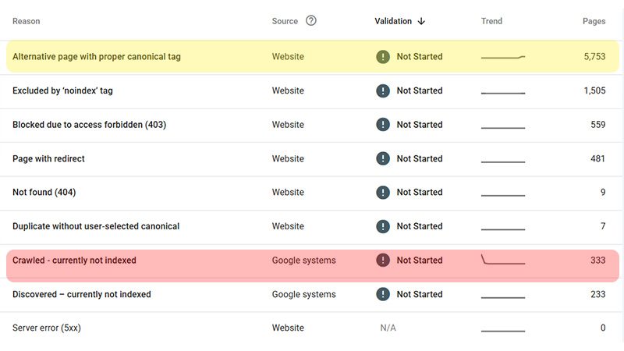624x351 pixels.
Task: Click the status icon on noindex tag row
Action: point(383,90)
